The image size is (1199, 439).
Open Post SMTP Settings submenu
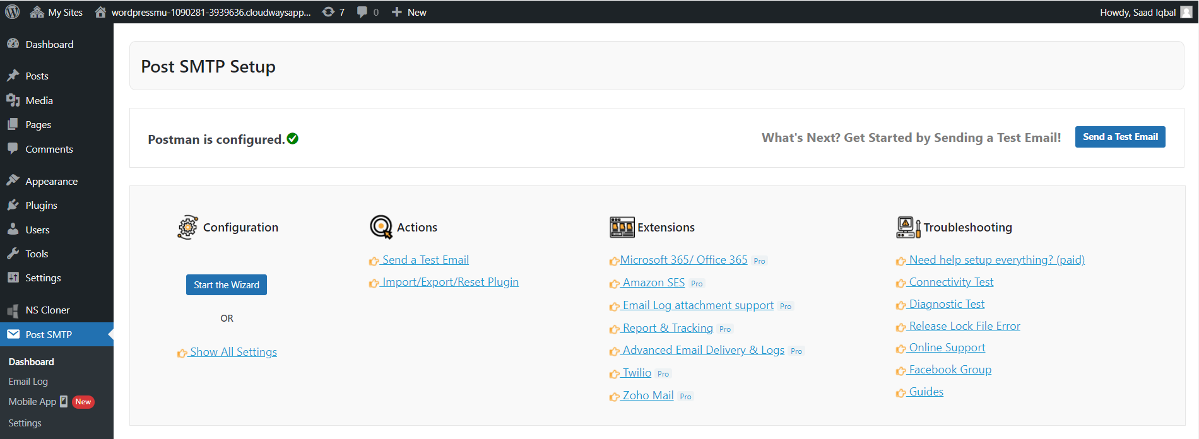(x=25, y=423)
